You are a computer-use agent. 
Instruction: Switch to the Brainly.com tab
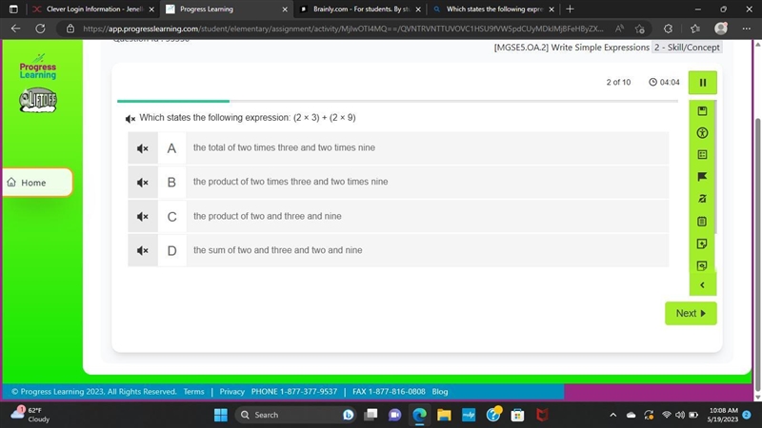pos(360,10)
